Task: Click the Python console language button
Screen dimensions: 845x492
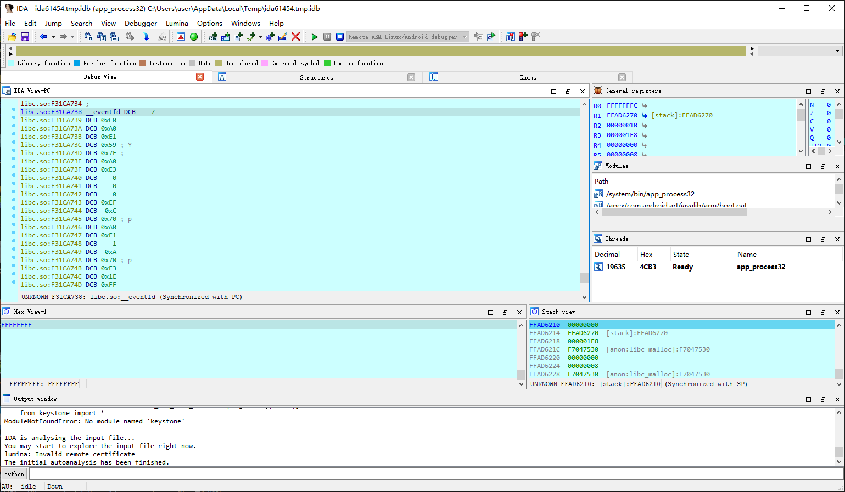Action: pos(14,474)
